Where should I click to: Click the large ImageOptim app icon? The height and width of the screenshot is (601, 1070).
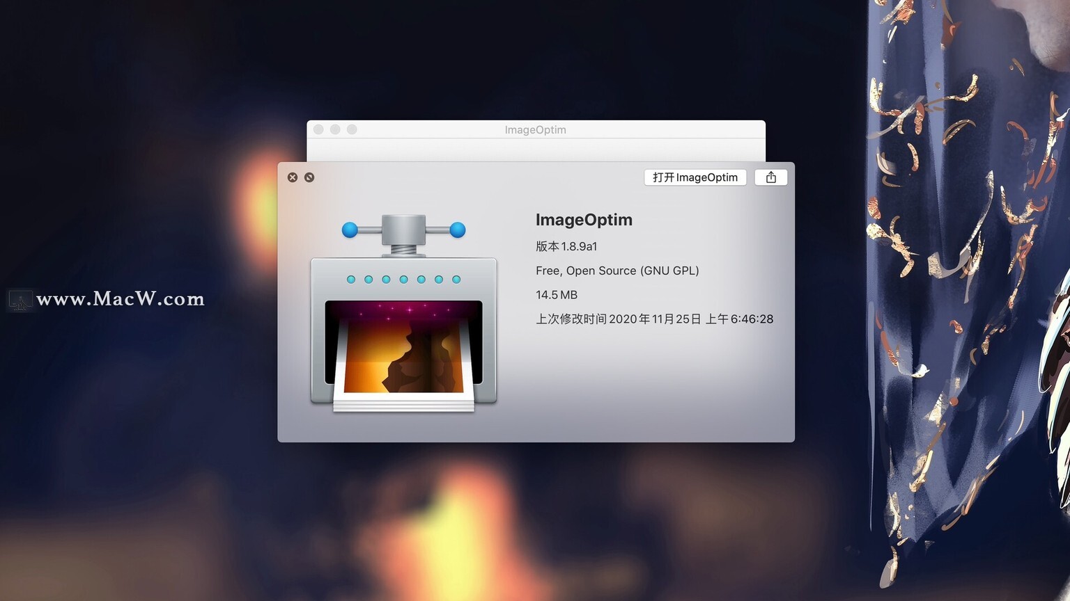(x=403, y=313)
